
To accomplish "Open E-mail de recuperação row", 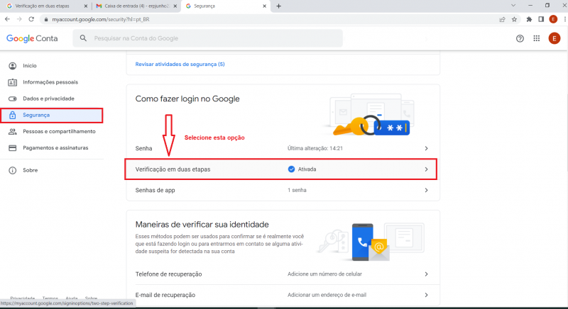I will coord(283,295).
